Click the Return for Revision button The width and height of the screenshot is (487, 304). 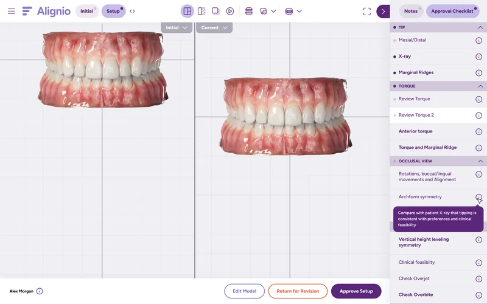[x=298, y=291]
